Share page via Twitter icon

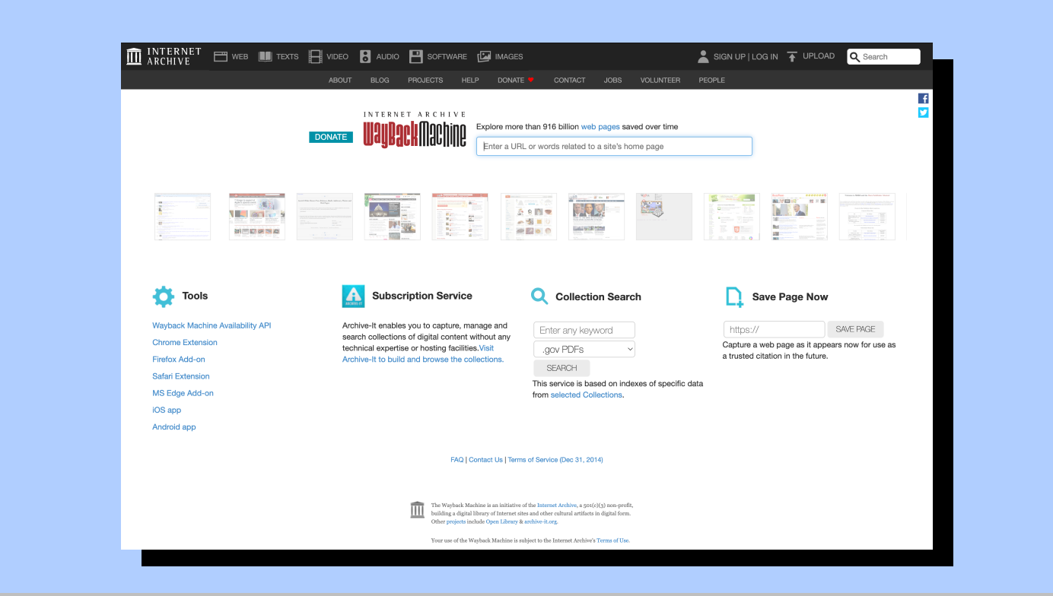point(924,113)
